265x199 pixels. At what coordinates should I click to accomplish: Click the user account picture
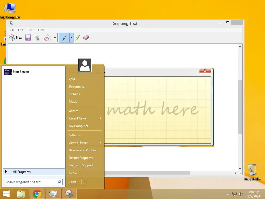[x=85, y=65]
